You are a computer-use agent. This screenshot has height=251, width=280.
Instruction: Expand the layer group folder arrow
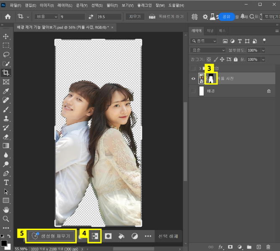(x=199, y=68)
